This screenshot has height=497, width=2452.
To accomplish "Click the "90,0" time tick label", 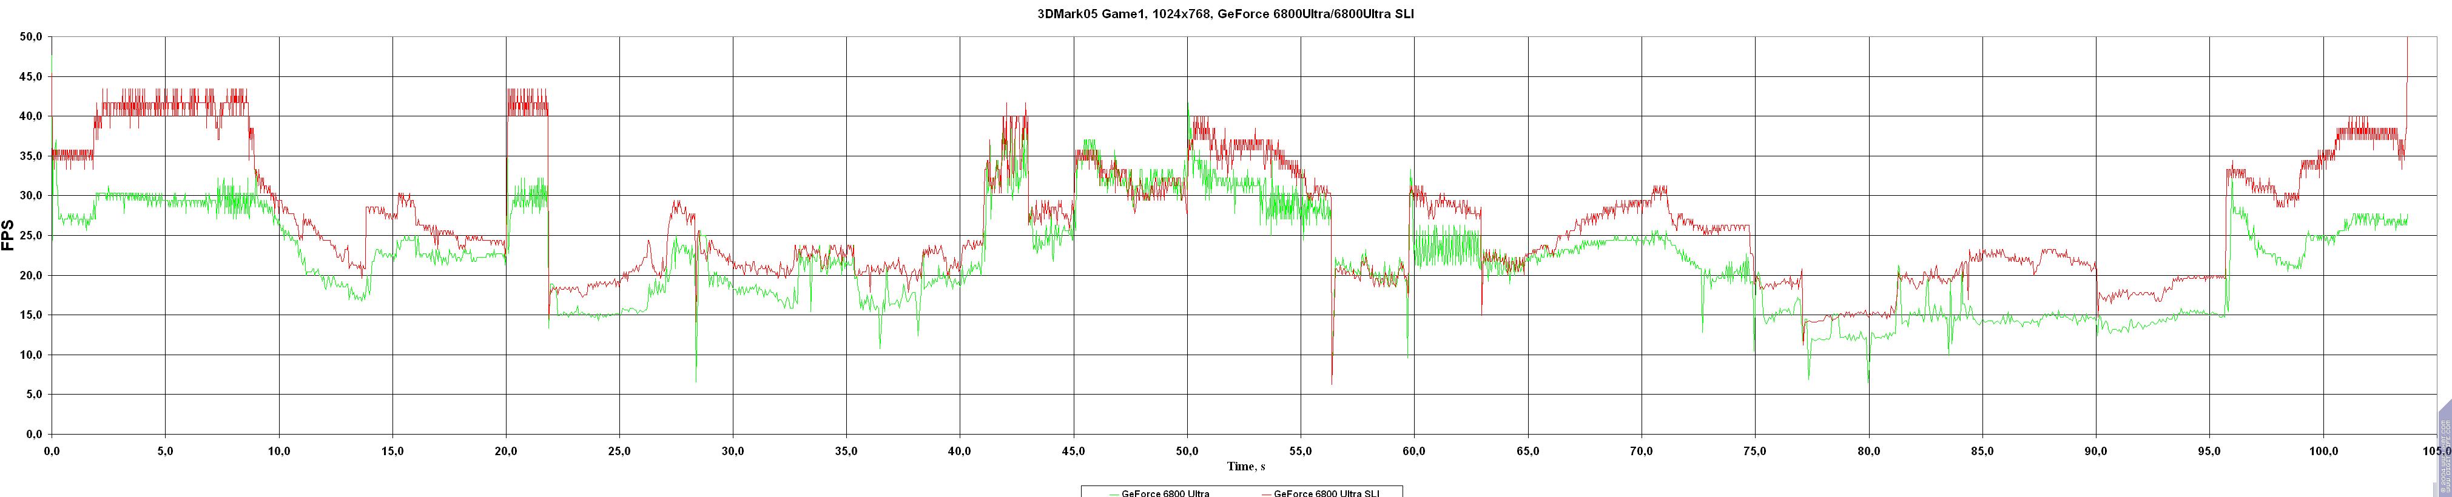I will (x=2096, y=452).
